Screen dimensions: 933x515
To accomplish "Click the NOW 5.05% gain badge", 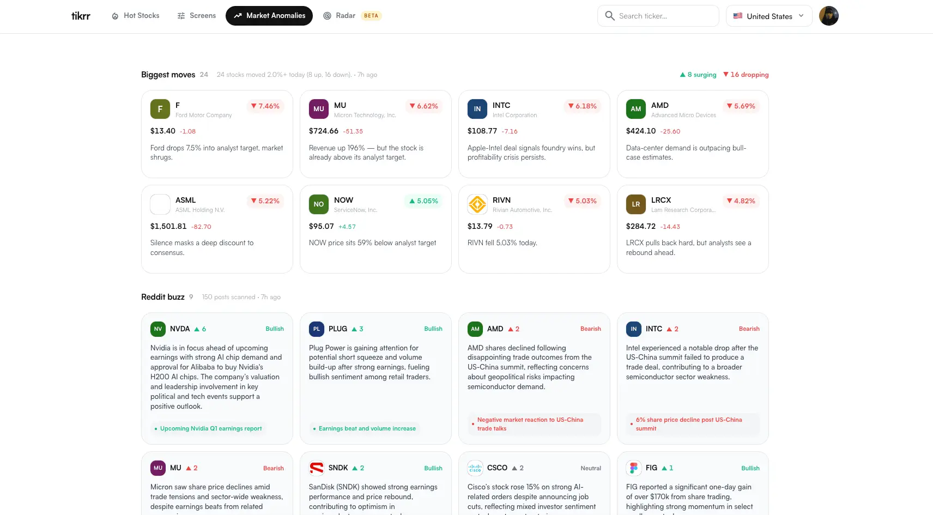I will [424, 201].
